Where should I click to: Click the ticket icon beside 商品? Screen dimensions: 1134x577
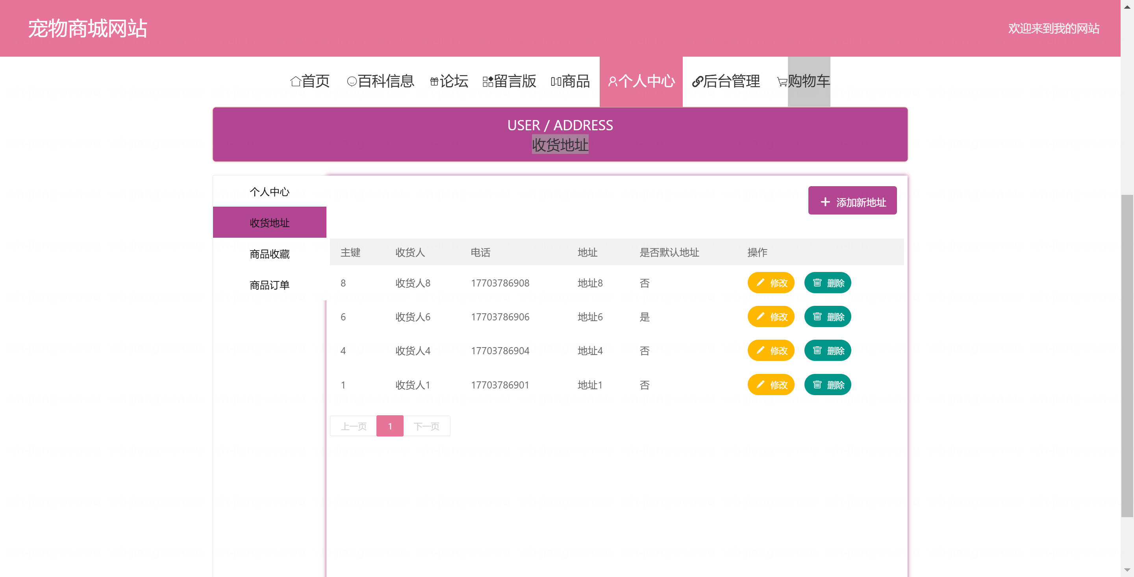click(x=556, y=81)
